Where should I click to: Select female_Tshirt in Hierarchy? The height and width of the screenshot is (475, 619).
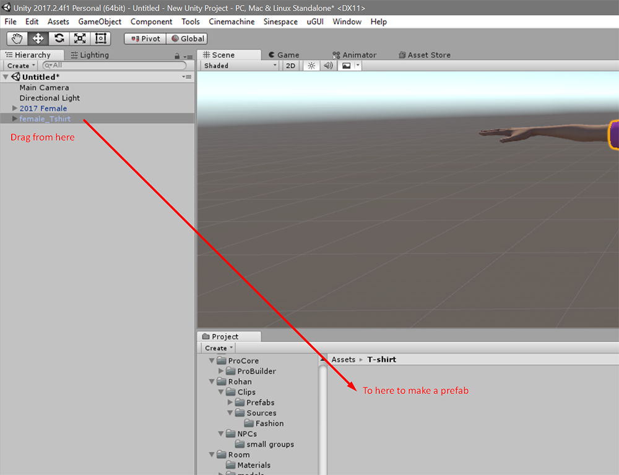(x=45, y=118)
